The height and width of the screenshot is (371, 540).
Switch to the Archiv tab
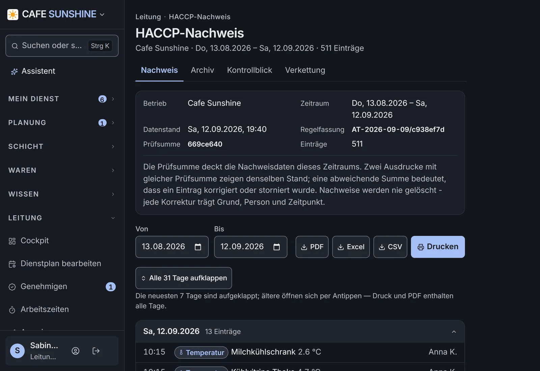click(x=202, y=70)
